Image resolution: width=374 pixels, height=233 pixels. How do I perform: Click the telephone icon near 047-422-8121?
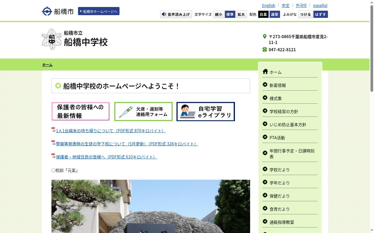point(265,50)
